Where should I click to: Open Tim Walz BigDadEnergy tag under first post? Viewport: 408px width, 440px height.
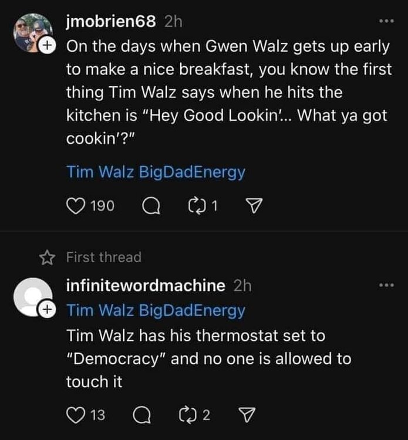tap(156, 172)
